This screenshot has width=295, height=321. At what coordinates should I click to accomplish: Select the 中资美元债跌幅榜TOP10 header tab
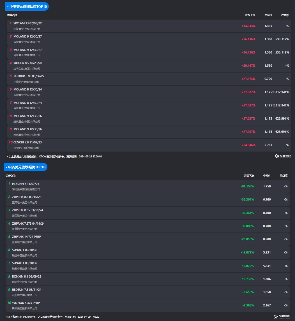click(26, 167)
